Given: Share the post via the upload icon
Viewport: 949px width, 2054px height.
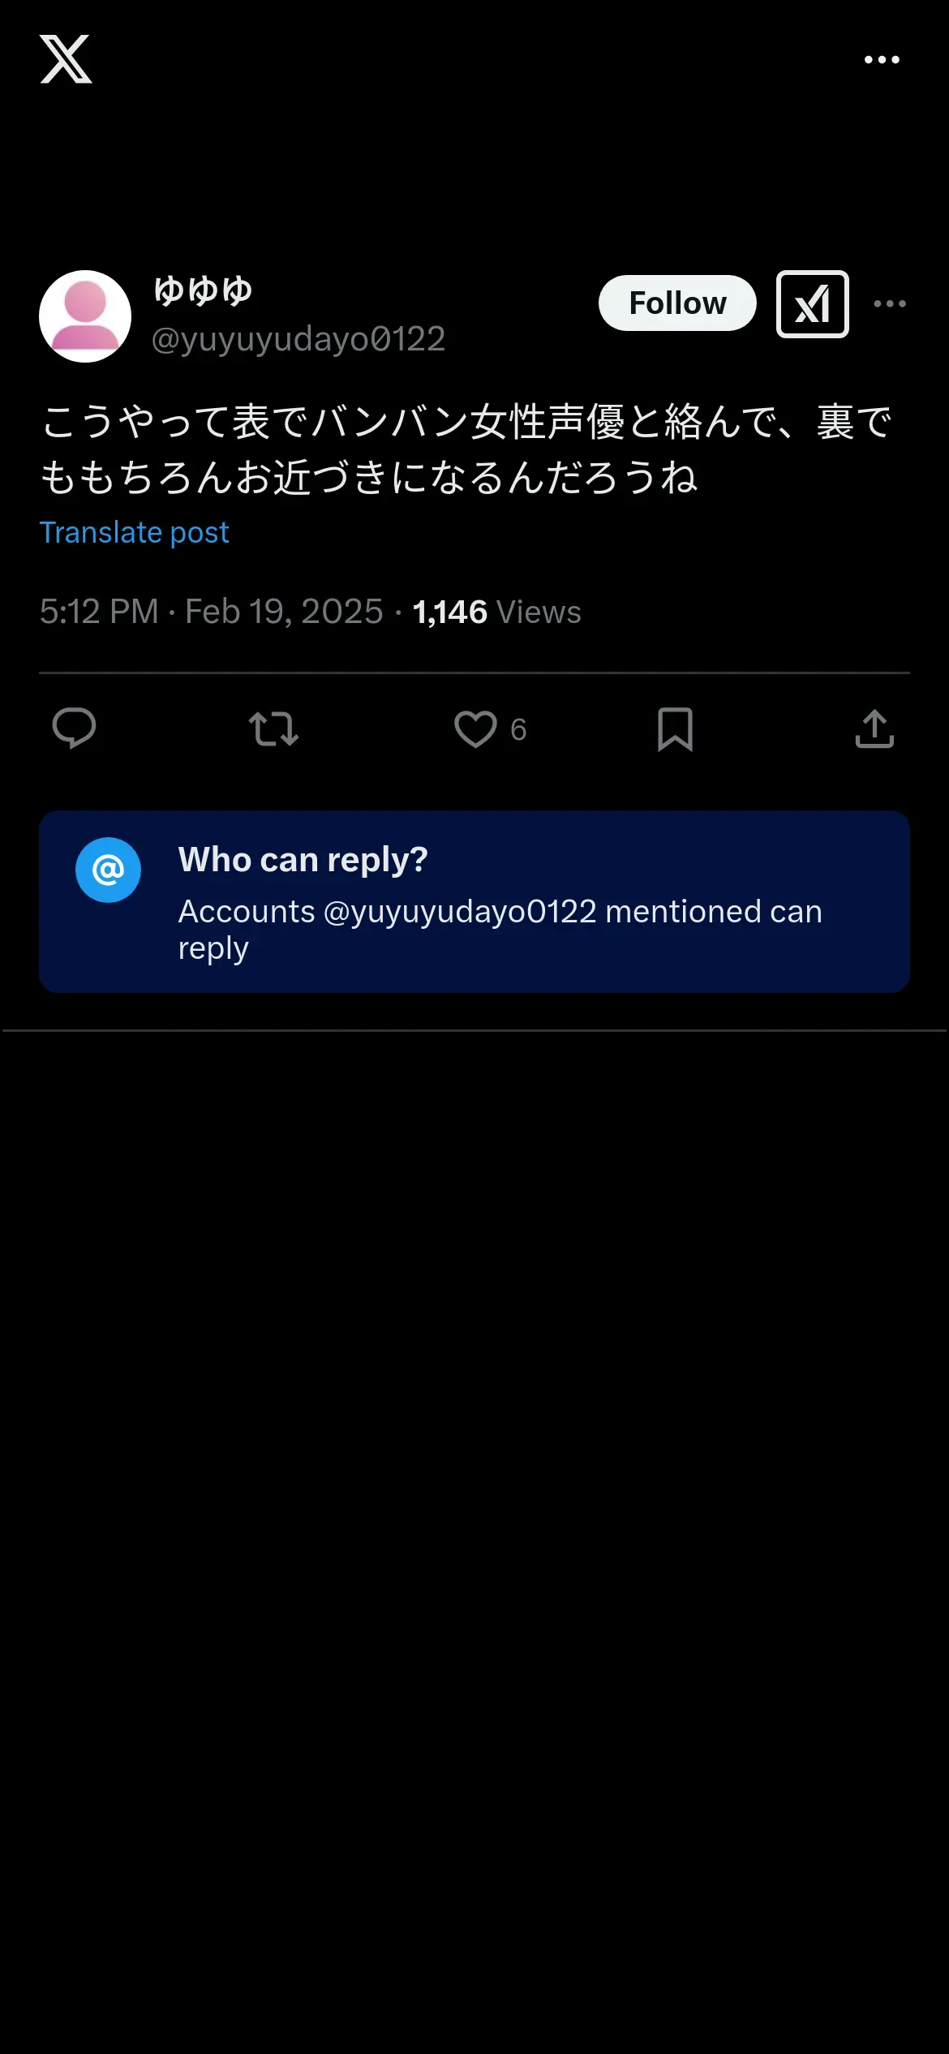Looking at the screenshot, I should coord(874,728).
